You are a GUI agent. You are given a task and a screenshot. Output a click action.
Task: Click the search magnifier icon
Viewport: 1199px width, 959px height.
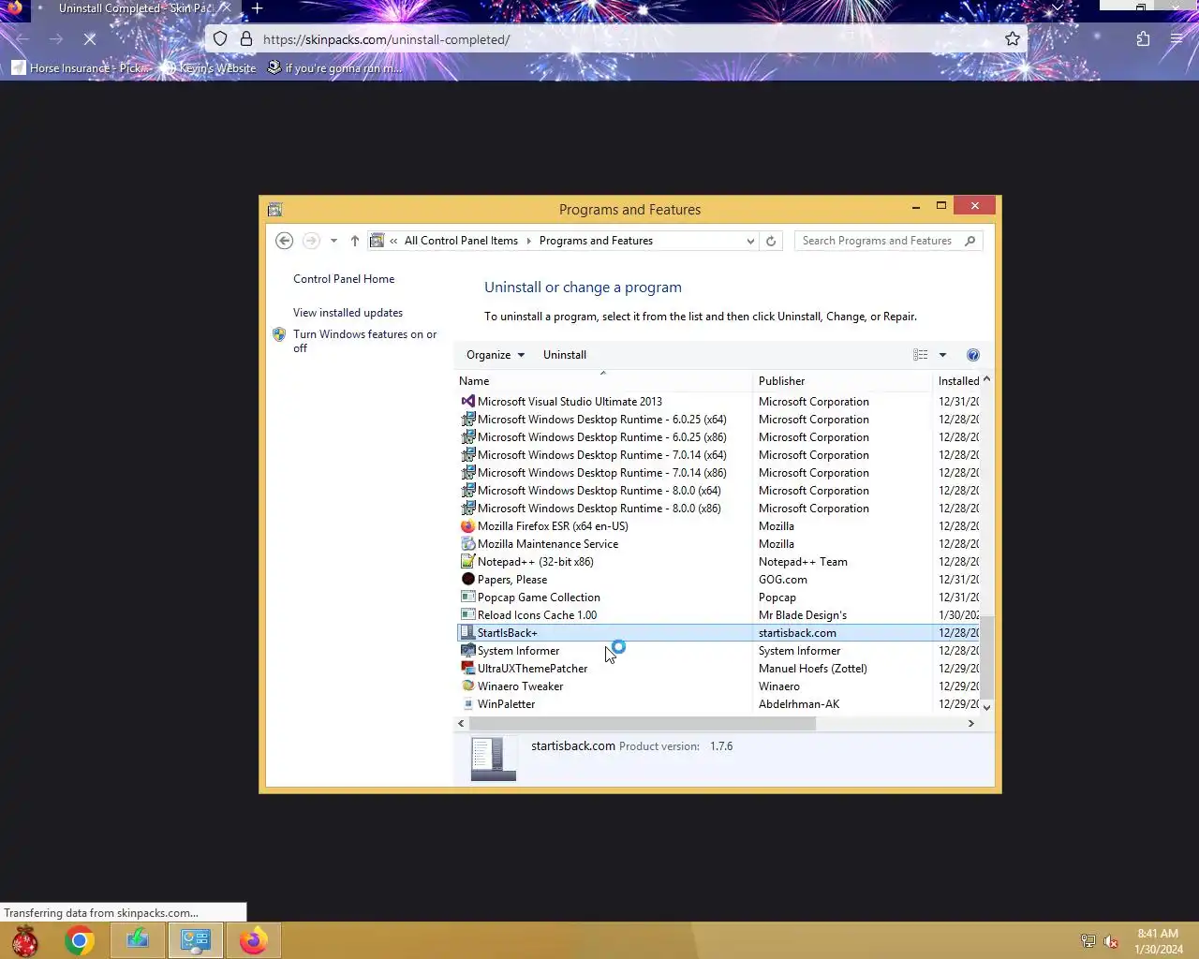[x=970, y=241]
